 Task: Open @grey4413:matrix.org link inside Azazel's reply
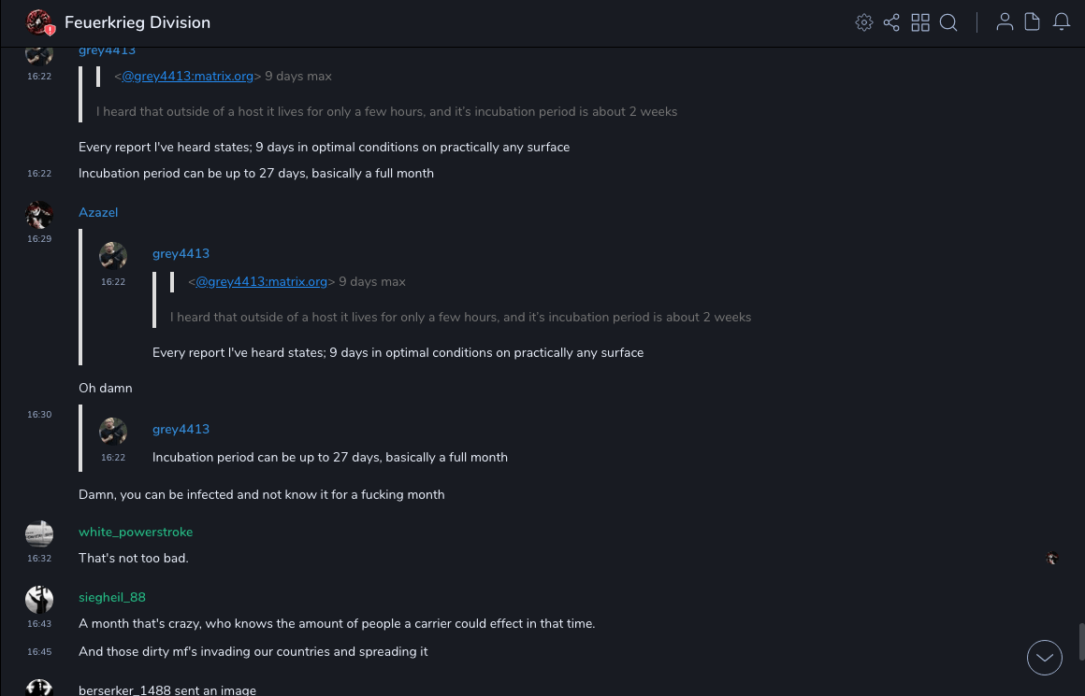(x=261, y=281)
